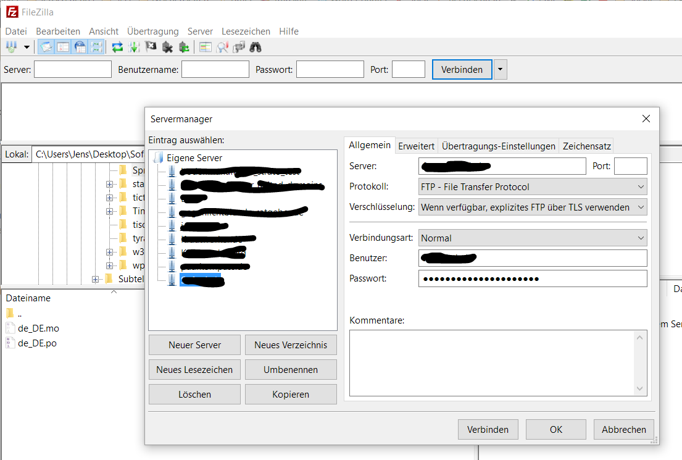Click the Abbrechen button
The height and width of the screenshot is (460, 682).
point(624,430)
